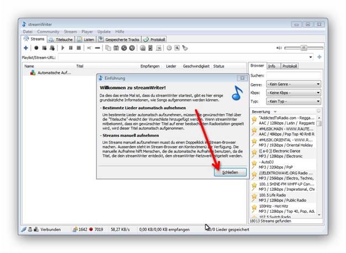Click the Name column header
The width and height of the screenshot is (346, 253).
coord(29,66)
